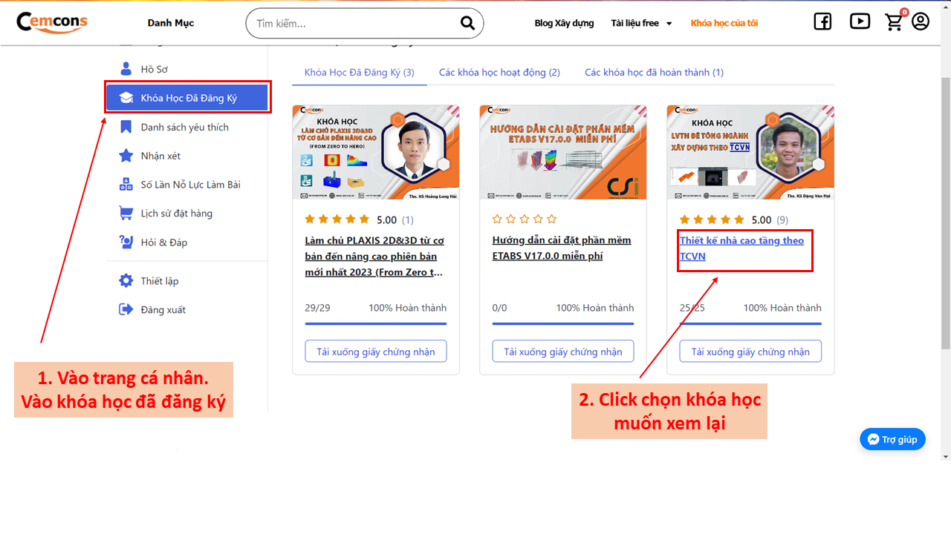Screen dimensions: 951x534
Task: Click the PLAXIS course thumbnail image
Action: (376, 152)
